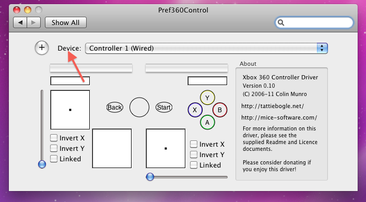Minimize the window with yellow button
The height and width of the screenshot is (202, 366).
(x=28, y=10)
